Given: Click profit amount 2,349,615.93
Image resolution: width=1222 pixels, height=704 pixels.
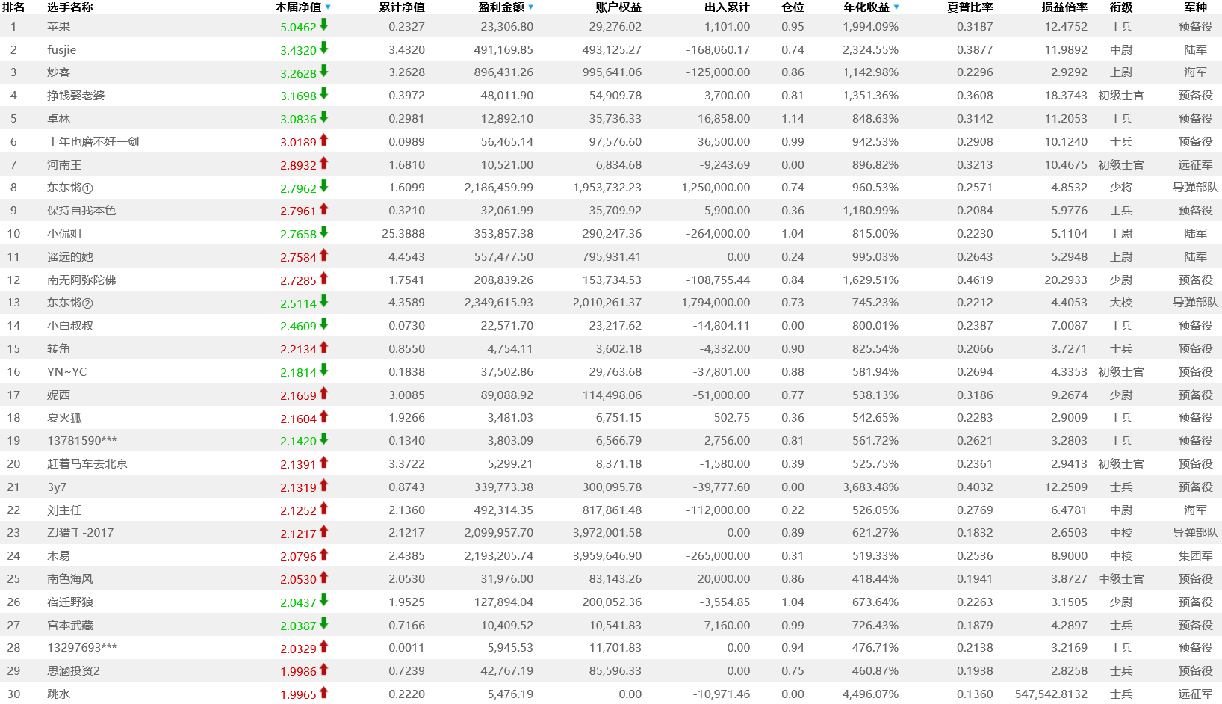Looking at the screenshot, I should coord(499,303).
